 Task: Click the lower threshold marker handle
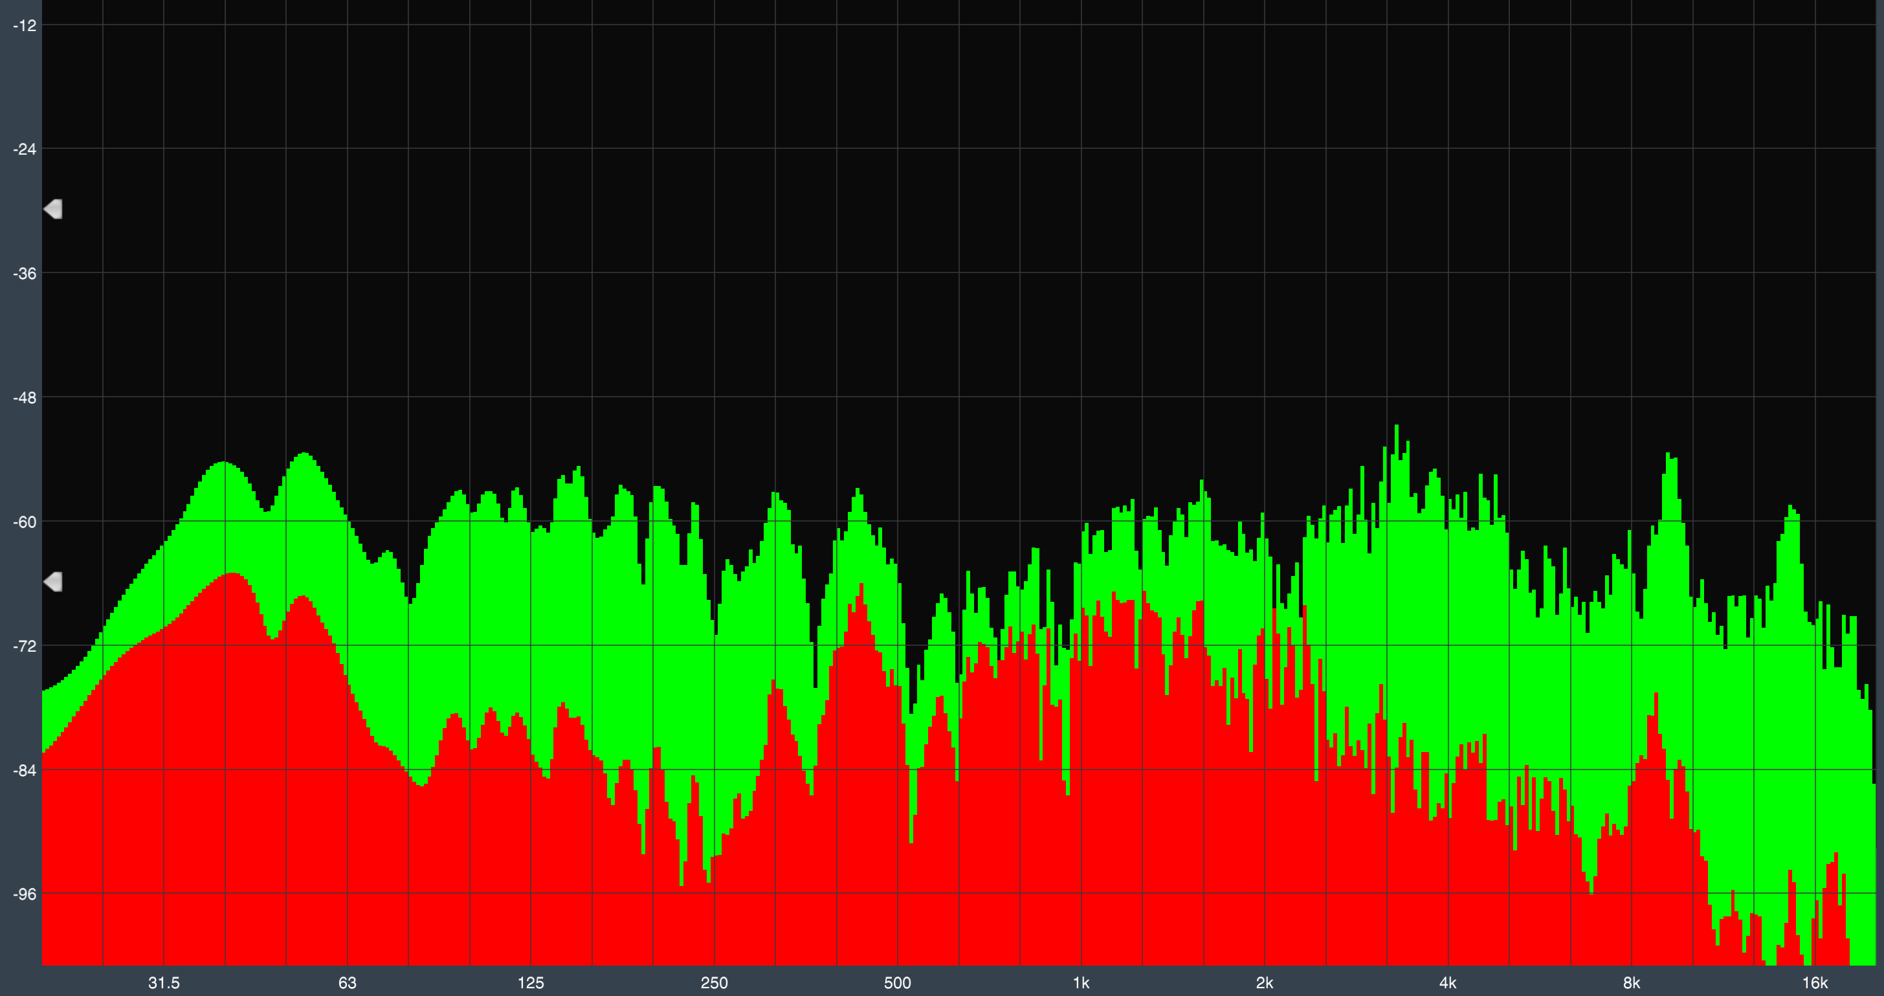pyautogui.click(x=53, y=582)
